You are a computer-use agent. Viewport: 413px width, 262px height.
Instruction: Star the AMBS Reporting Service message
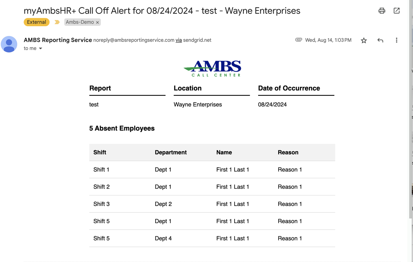click(364, 40)
